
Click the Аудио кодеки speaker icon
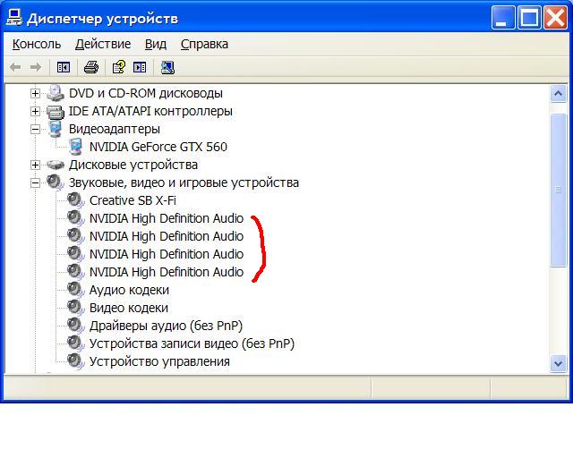pyautogui.click(x=76, y=290)
